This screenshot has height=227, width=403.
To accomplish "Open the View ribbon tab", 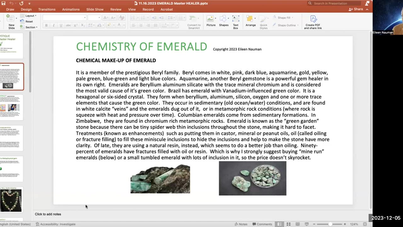I will tap(132, 9).
